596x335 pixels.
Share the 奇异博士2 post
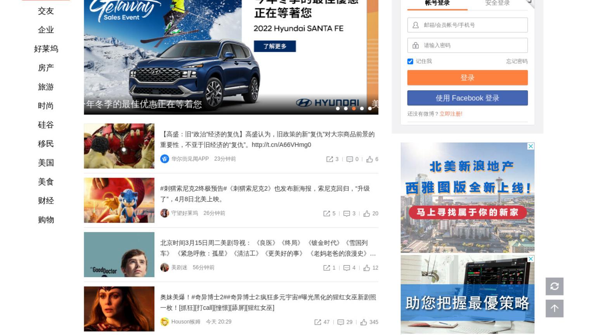pyautogui.click(x=318, y=322)
